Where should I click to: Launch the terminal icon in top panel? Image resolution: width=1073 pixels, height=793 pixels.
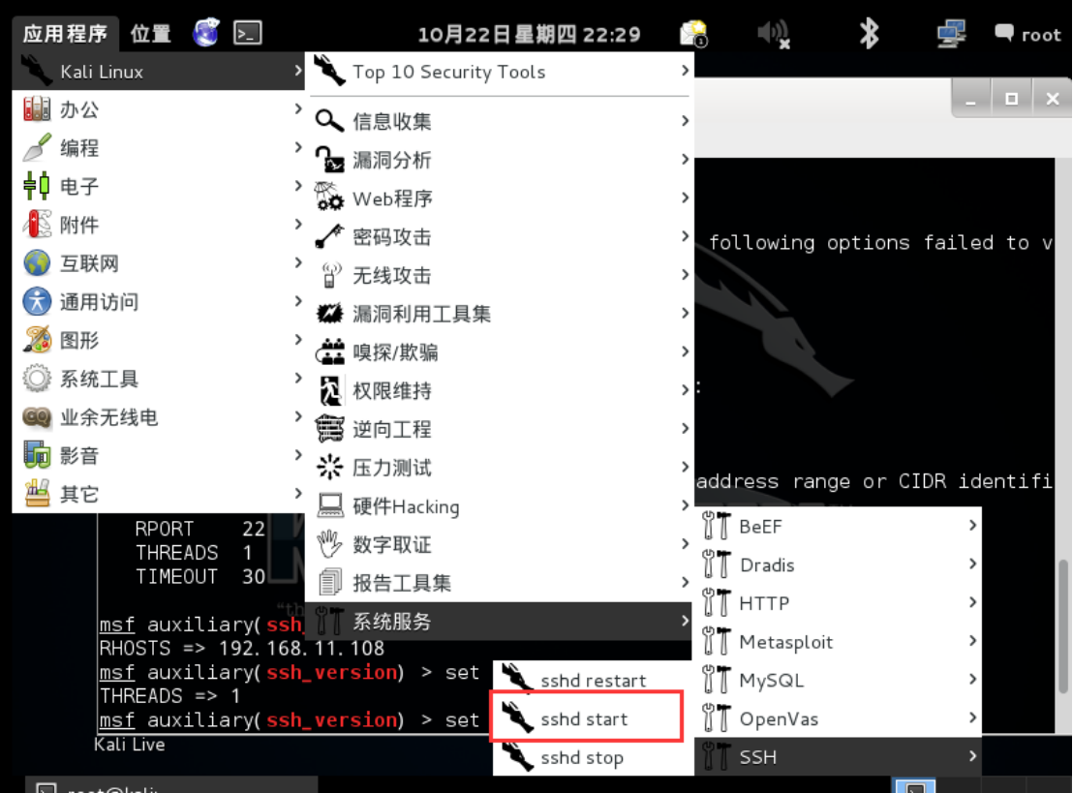[247, 33]
